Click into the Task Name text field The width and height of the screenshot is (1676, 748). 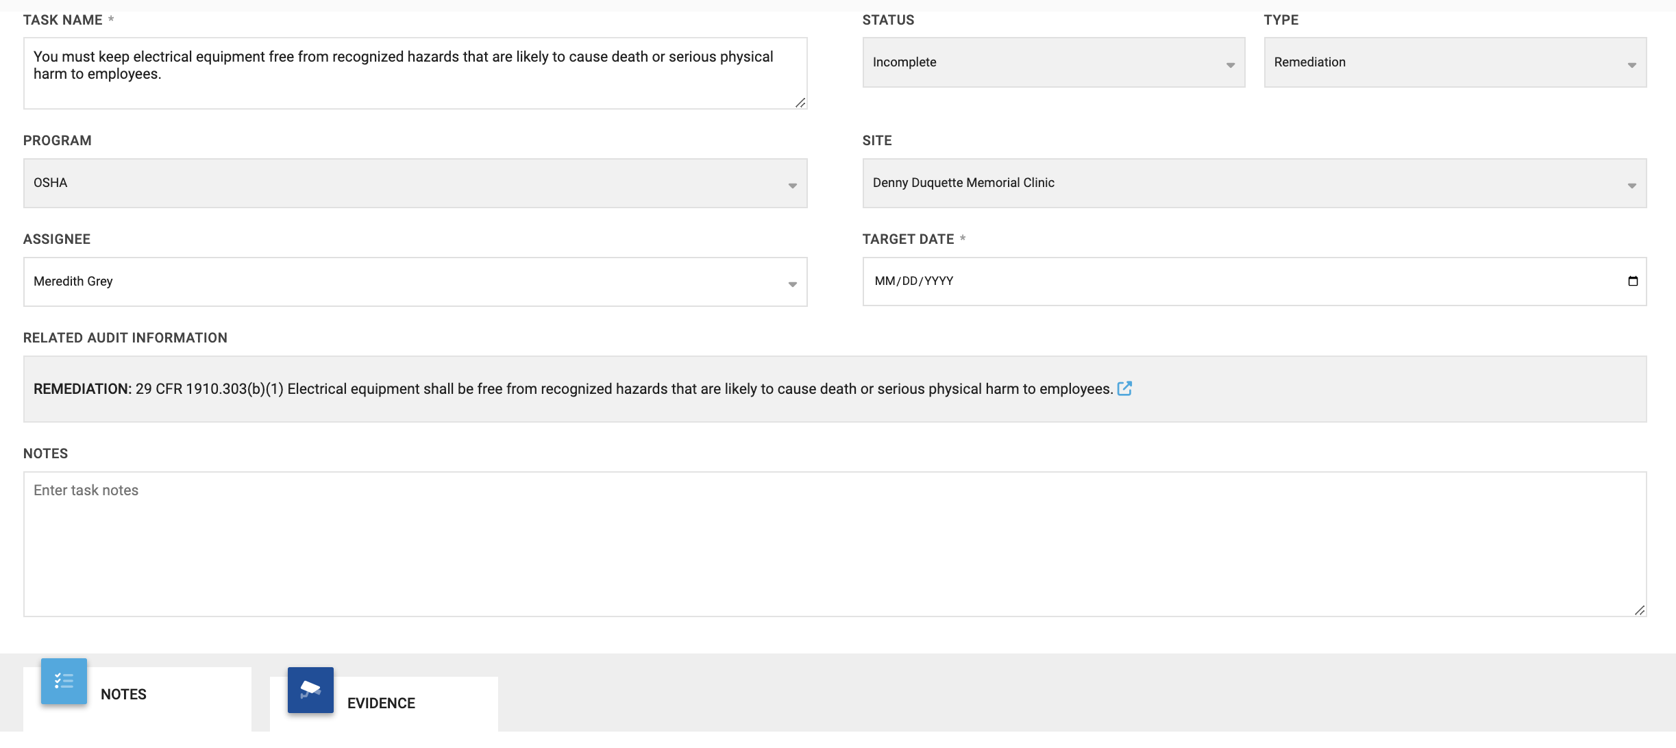point(415,73)
